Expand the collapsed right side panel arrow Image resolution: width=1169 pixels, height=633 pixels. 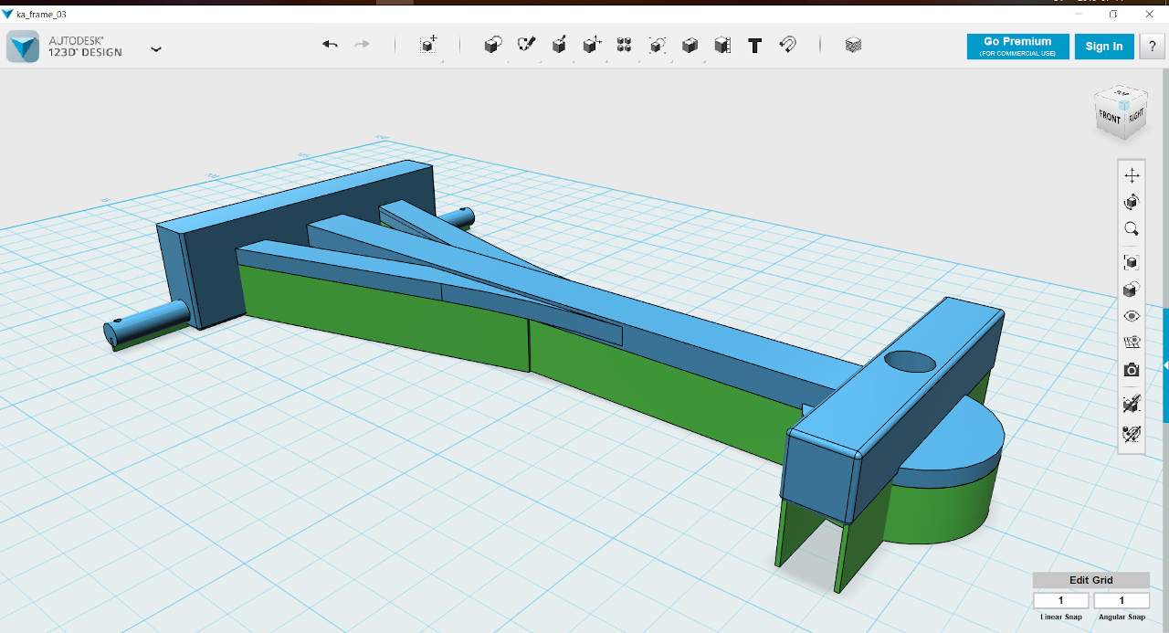coord(1165,365)
